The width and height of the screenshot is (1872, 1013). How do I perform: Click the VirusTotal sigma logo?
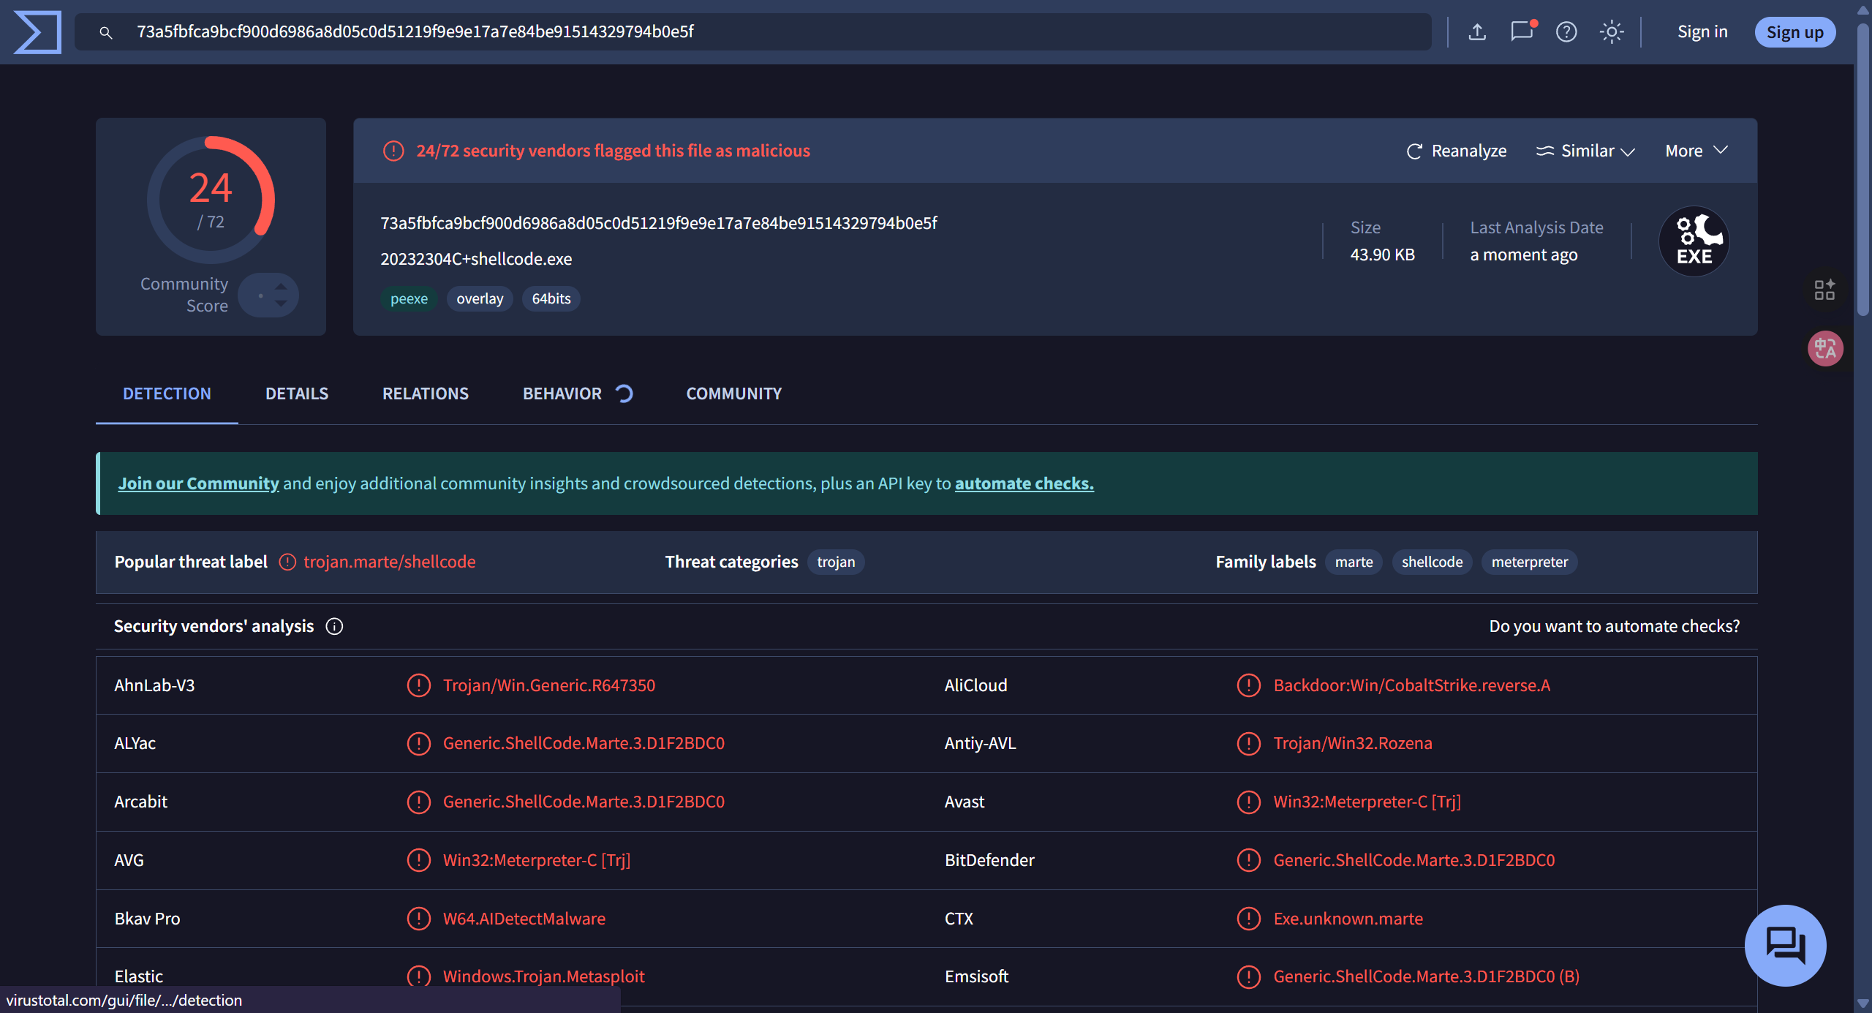pos(37,32)
